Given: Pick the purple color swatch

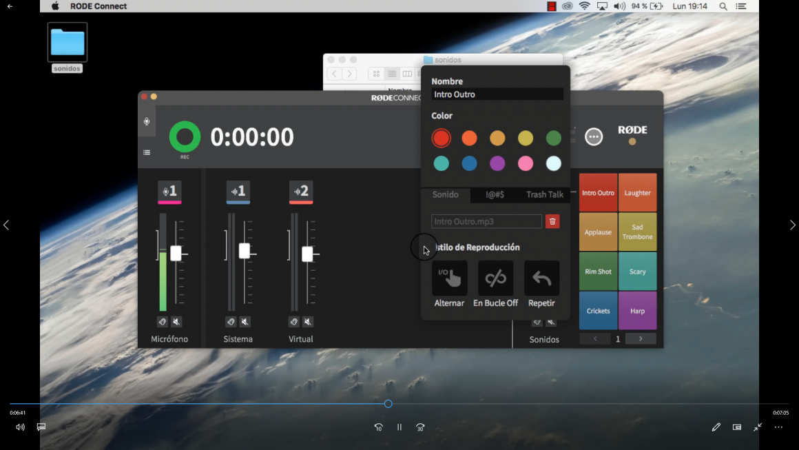Looking at the screenshot, I should (x=497, y=163).
